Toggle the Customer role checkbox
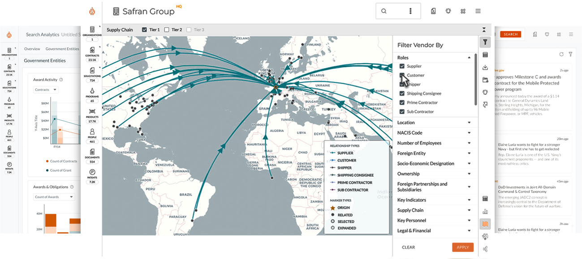 click(x=402, y=75)
